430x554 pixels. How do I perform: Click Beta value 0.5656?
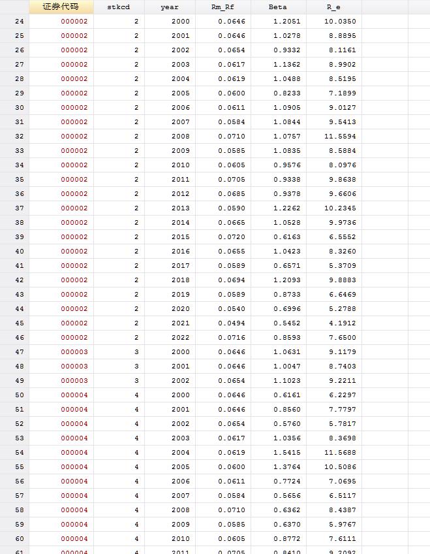click(287, 496)
